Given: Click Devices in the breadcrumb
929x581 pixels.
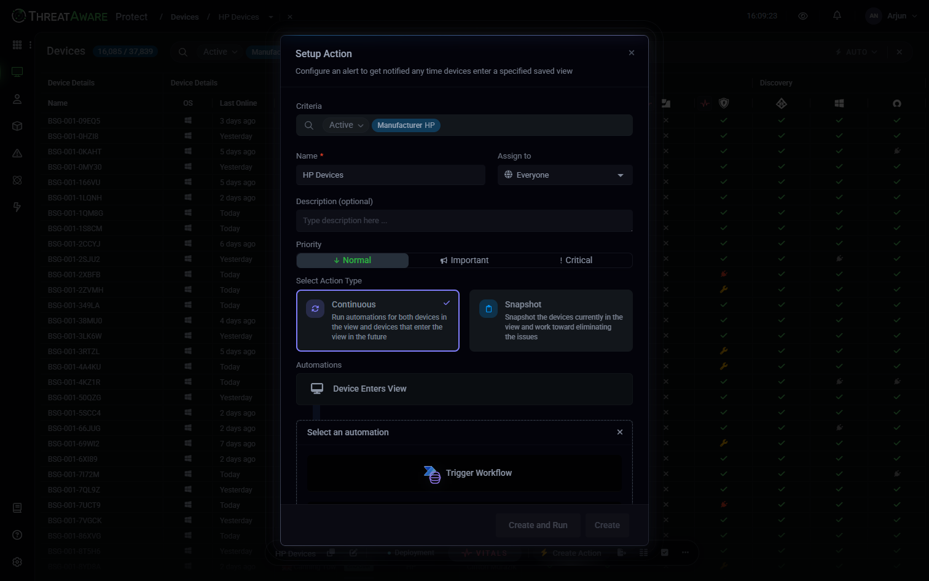Looking at the screenshot, I should point(184,17).
